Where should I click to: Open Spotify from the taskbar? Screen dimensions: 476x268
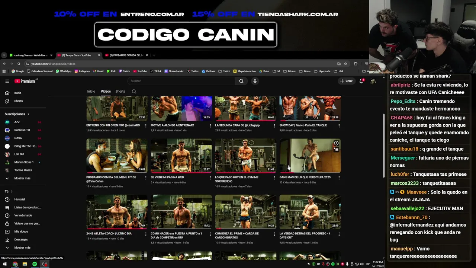coord(35,264)
